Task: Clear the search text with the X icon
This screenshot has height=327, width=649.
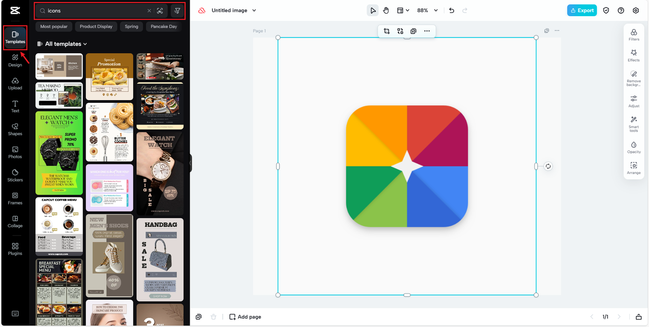Action: click(149, 11)
